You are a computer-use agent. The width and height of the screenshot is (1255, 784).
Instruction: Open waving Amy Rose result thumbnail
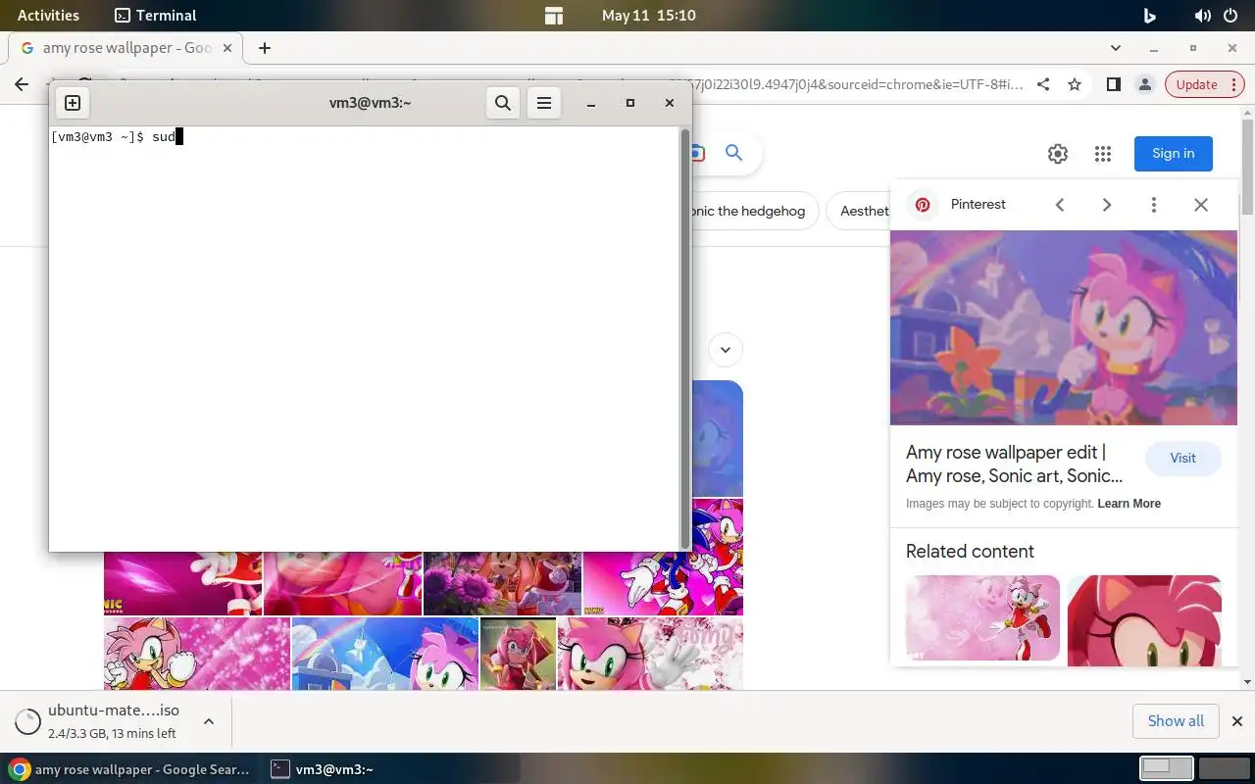point(650,654)
